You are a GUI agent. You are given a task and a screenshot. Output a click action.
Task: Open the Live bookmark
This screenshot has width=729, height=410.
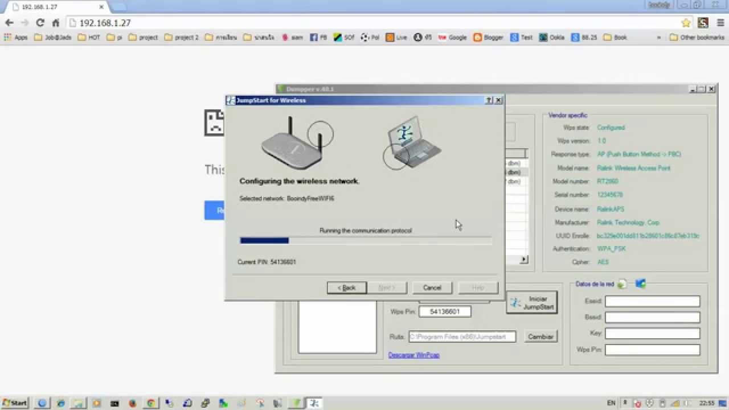coord(396,38)
